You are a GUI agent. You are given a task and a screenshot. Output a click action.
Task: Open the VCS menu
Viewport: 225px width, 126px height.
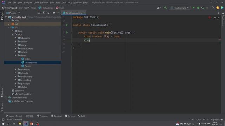coord(70,3)
